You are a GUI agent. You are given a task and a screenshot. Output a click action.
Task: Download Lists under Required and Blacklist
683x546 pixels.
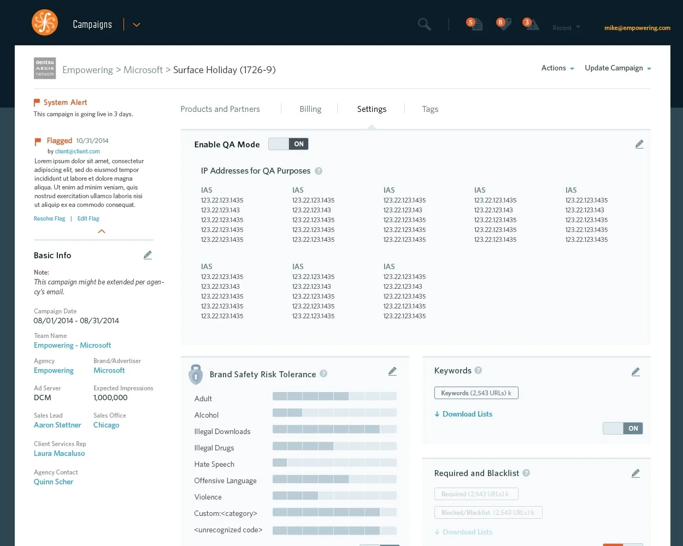coord(463,532)
